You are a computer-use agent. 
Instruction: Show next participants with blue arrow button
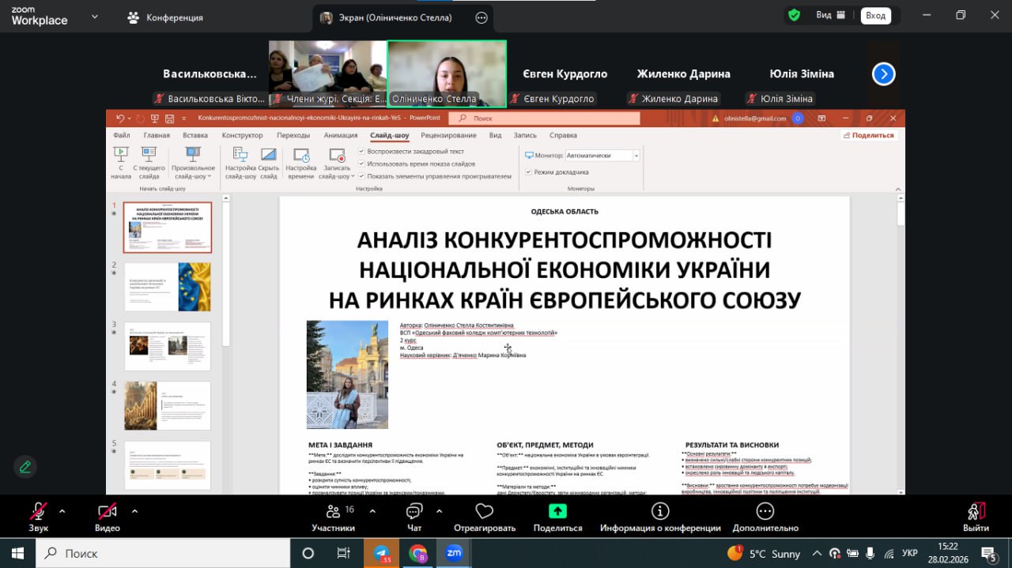point(883,74)
